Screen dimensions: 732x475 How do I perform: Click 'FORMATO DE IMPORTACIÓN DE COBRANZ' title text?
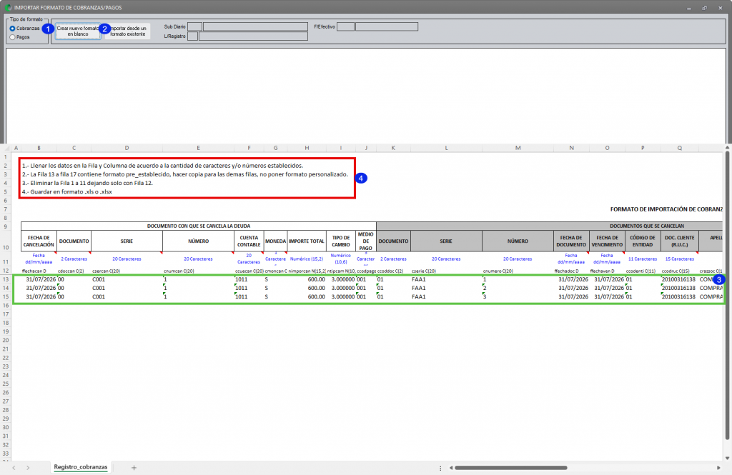click(666, 209)
